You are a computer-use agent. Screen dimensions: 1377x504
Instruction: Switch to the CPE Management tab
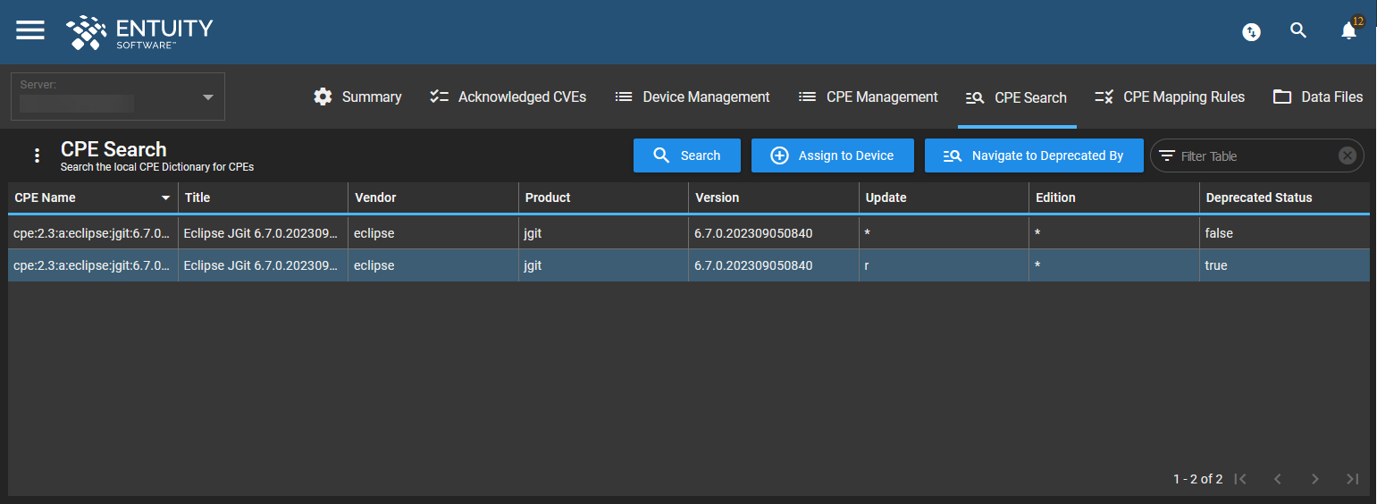[869, 97]
